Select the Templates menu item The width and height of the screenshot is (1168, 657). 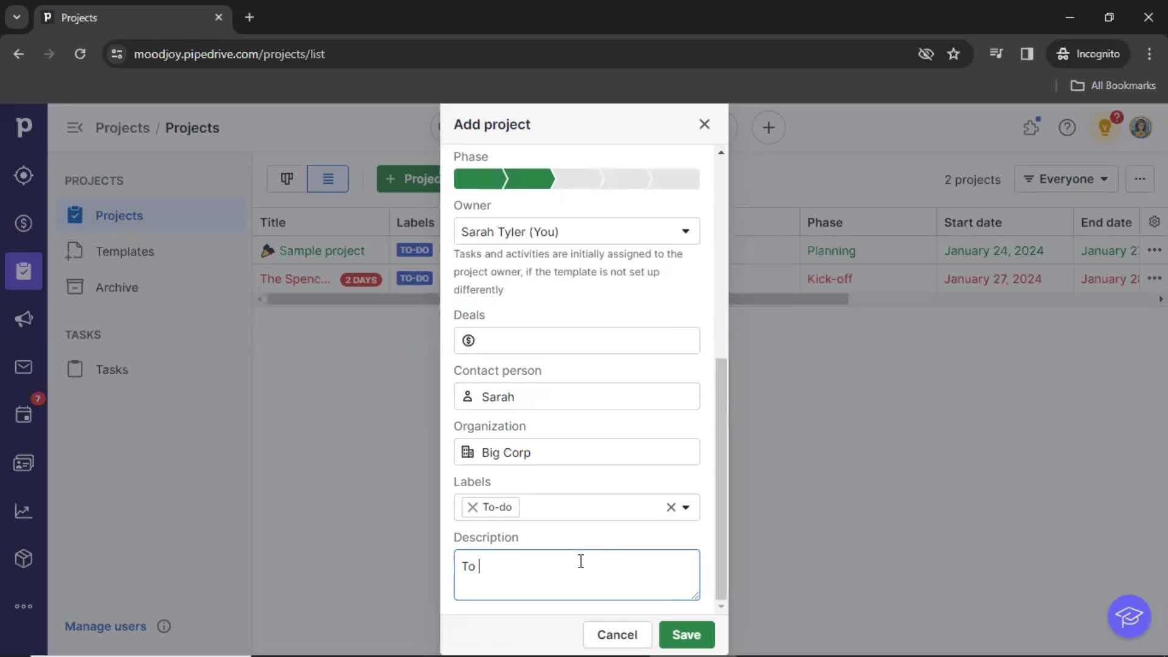point(124,251)
